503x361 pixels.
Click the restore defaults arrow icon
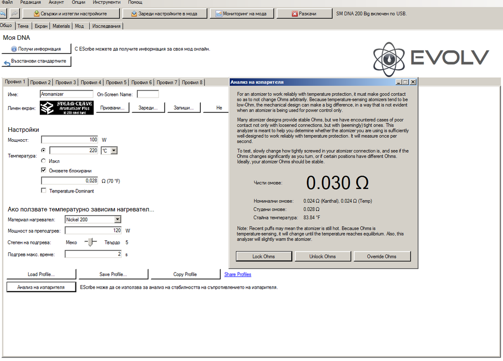pos(7,62)
